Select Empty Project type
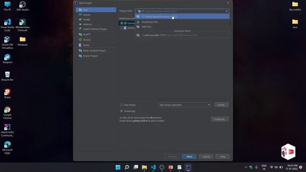The image size is (306, 172). (96, 56)
